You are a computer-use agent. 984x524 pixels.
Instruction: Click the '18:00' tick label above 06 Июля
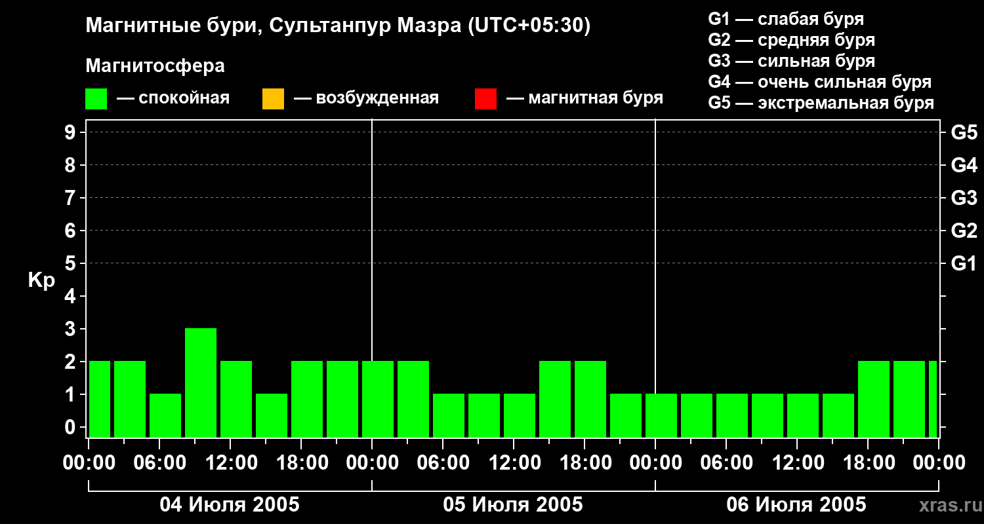tap(869, 463)
